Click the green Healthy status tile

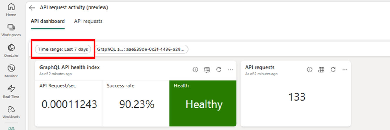pos(203,103)
